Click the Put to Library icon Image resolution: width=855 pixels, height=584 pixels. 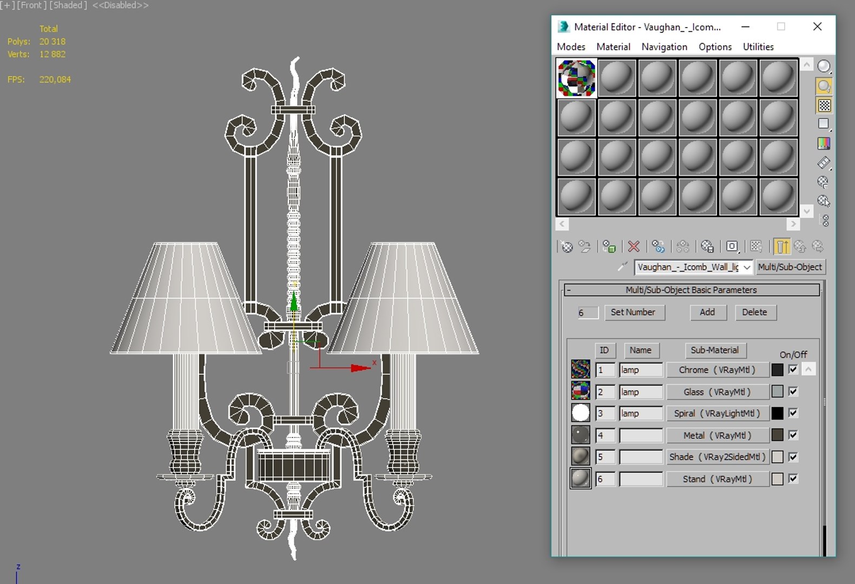click(707, 247)
